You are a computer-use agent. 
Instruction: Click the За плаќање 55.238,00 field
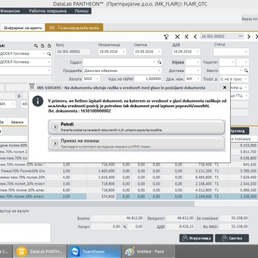tap(234, 218)
